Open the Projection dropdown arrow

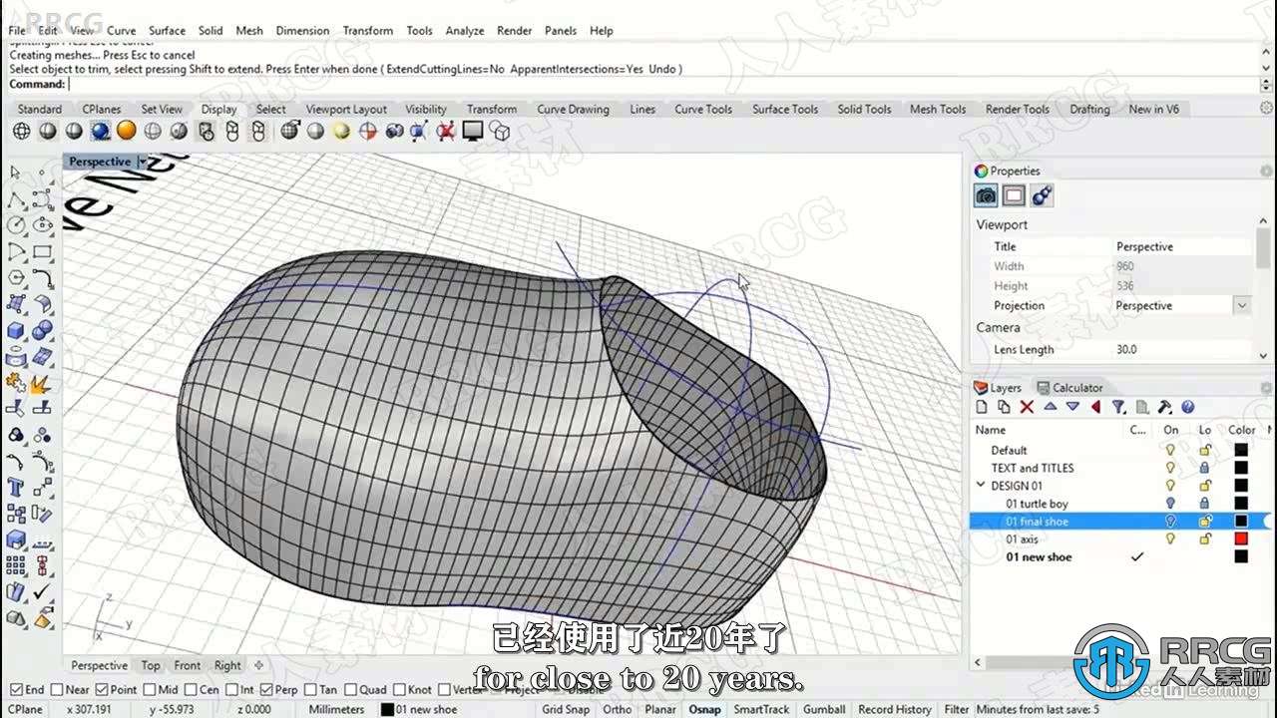click(1241, 305)
